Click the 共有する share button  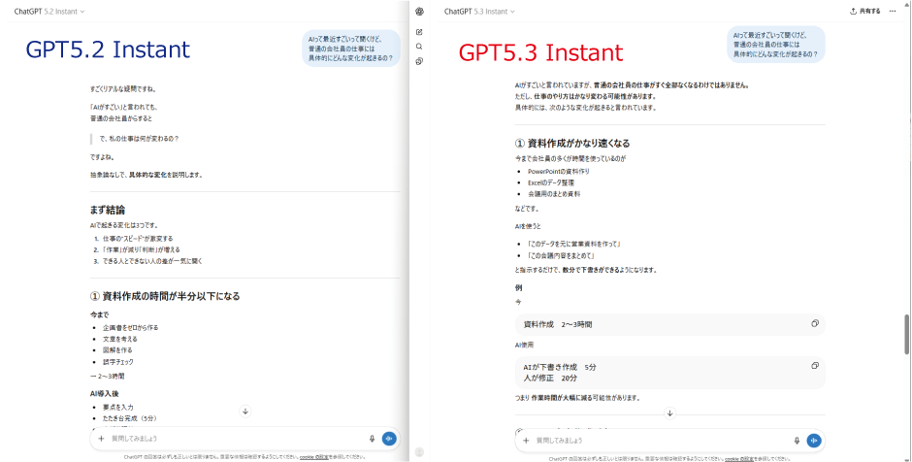pos(864,11)
